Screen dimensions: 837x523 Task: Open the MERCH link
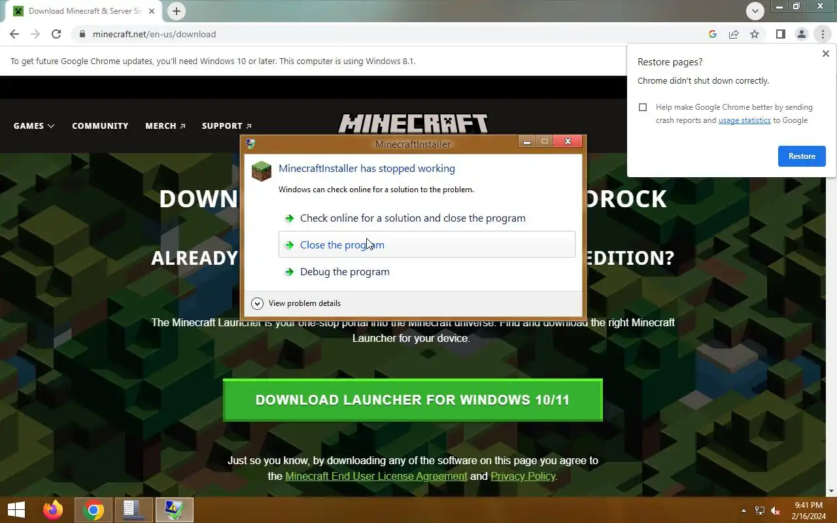pyautogui.click(x=165, y=126)
